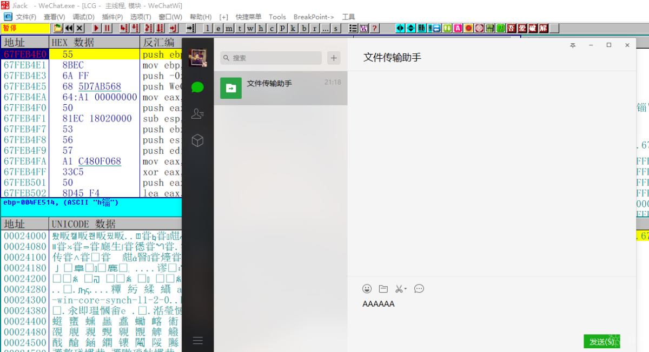Image resolution: width=649 pixels, height=352 pixels.
Task: Open the Log window with the l button
Action: (208, 28)
